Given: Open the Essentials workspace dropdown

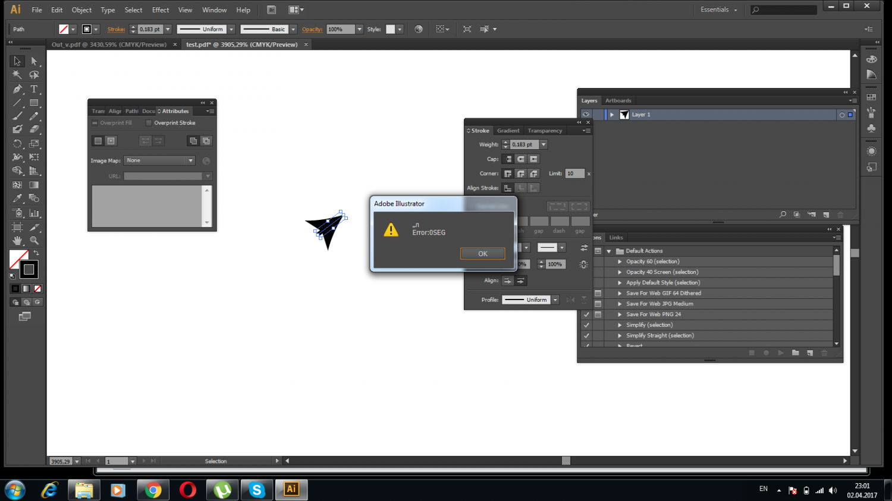Looking at the screenshot, I should point(719,10).
